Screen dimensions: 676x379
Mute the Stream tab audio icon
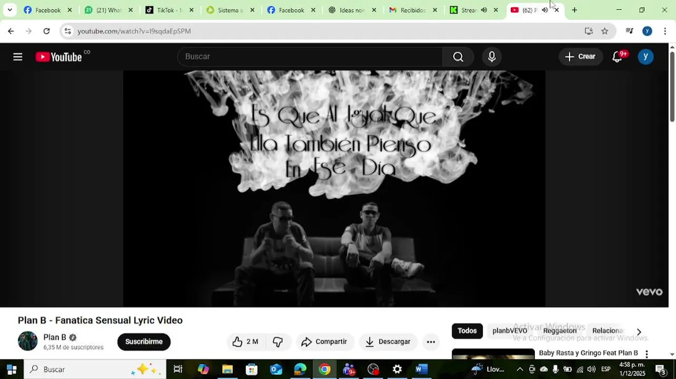[x=484, y=10]
